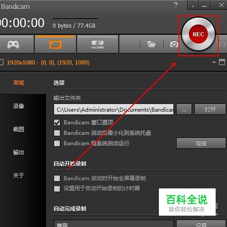Select screen recording mode rectangle icon

tap(55, 44)
